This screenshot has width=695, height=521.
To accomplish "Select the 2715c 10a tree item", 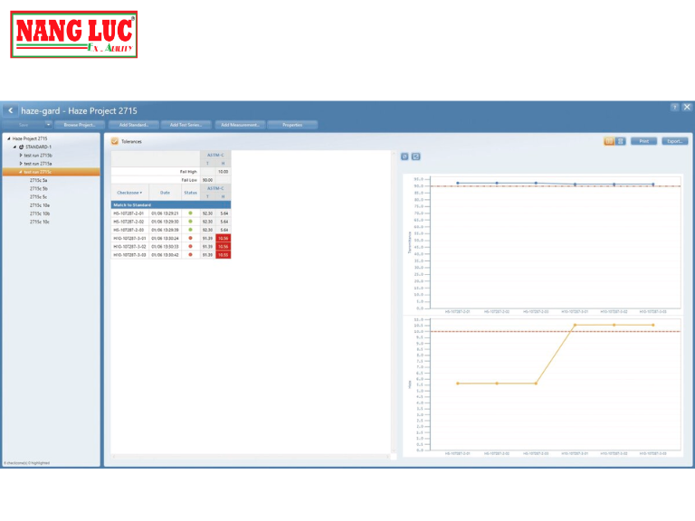I will pyautogui.click(x=40, y=205).
